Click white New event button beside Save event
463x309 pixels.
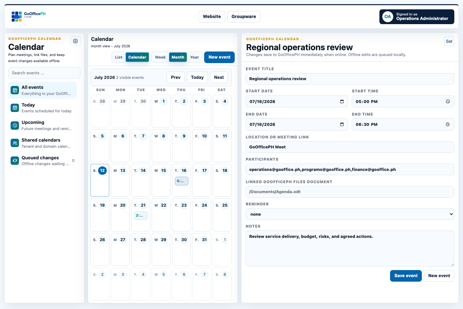[x=439, y=276]
